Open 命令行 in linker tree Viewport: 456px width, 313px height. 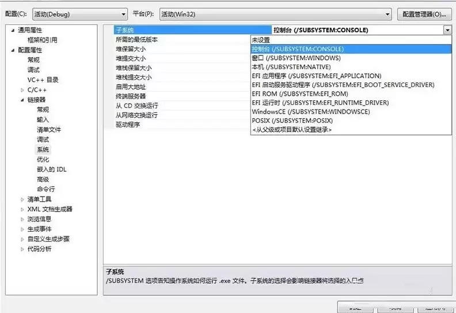pyautogui.click(x=46, y=189)
